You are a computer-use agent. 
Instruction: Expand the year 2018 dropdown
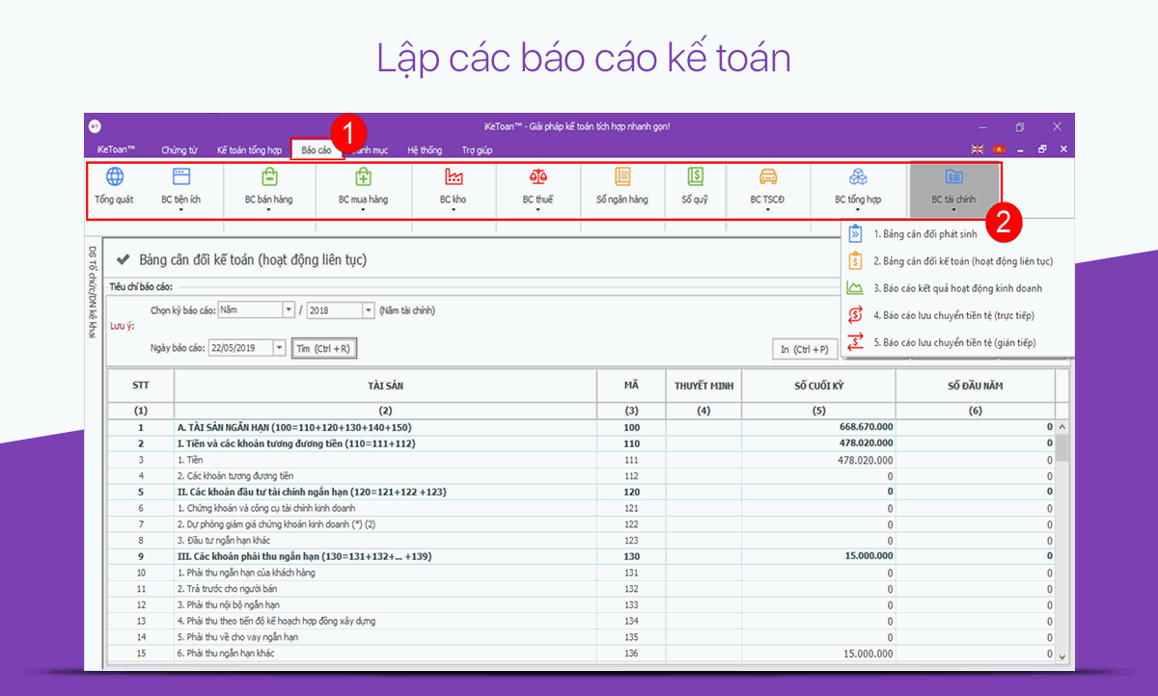(x=368, y=308)
